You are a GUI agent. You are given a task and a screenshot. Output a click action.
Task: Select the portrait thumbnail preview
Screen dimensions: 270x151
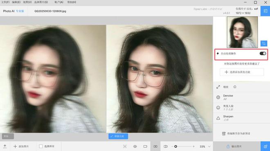coord(243,32)
